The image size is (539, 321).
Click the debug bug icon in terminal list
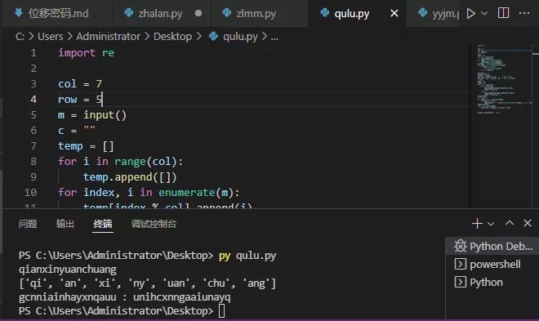(x=461, y=246)
